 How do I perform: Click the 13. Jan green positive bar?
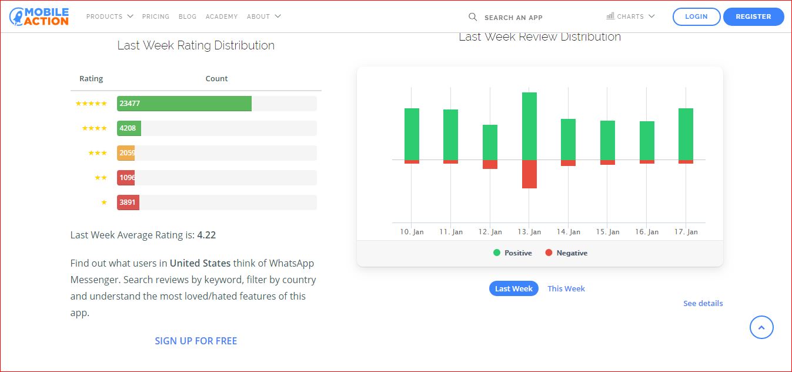[529, 126]
